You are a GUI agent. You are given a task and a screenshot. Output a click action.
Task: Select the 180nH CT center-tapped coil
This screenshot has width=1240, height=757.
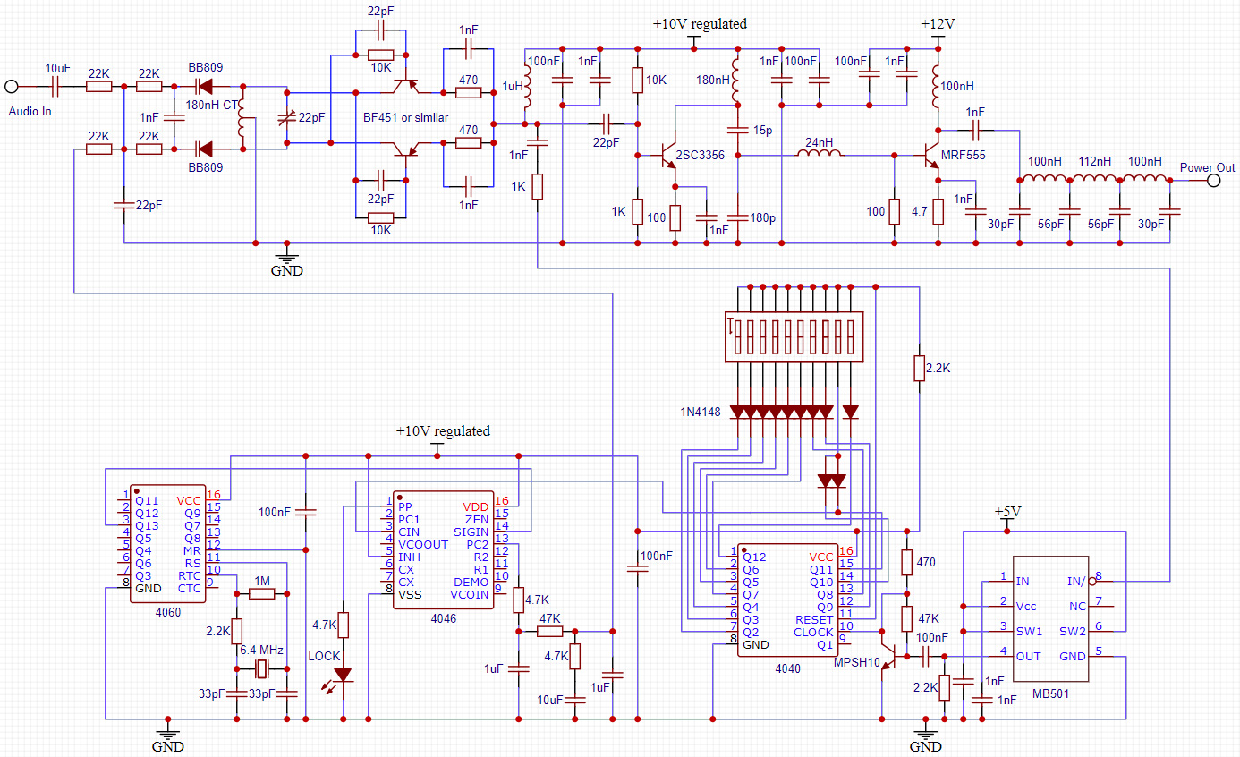point(242,117)
